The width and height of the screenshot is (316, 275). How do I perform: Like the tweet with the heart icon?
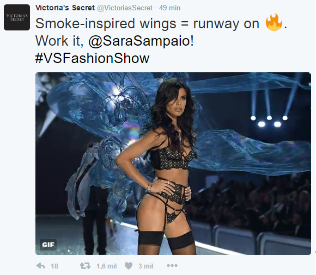(129, 266)
